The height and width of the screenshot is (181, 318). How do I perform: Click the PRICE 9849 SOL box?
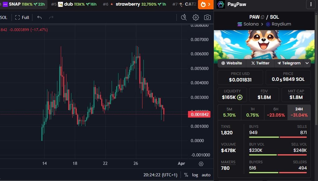(288, 77)
